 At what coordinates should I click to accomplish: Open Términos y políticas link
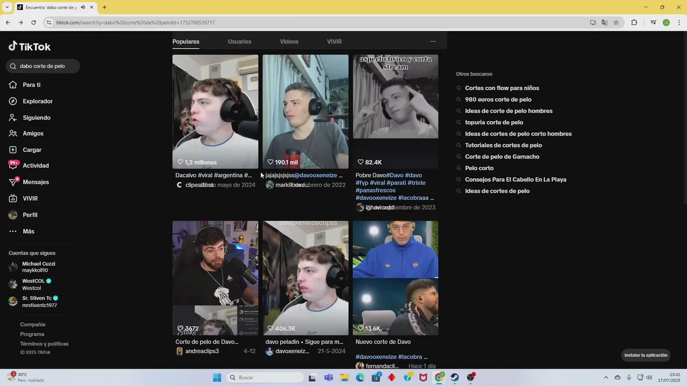coord(45,344)
